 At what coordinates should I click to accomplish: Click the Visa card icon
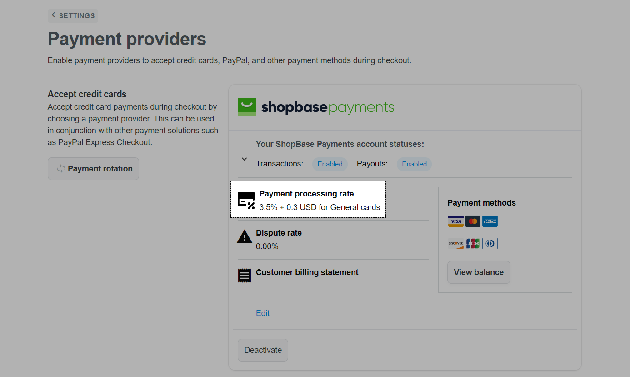point(455,221)
